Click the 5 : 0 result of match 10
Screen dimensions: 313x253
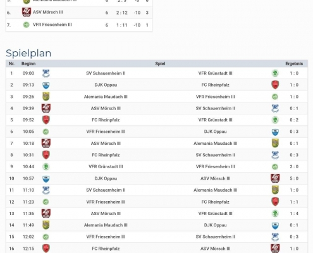coord(294,178)
